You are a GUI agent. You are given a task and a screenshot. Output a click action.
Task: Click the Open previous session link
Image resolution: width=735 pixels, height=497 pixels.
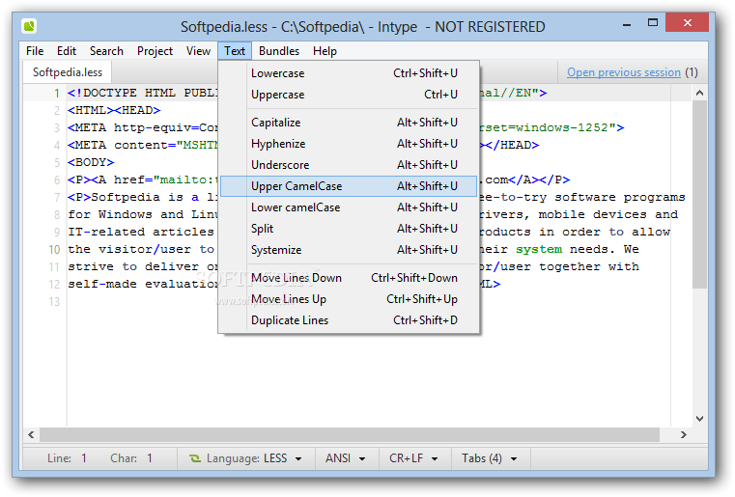pos(623,72)
